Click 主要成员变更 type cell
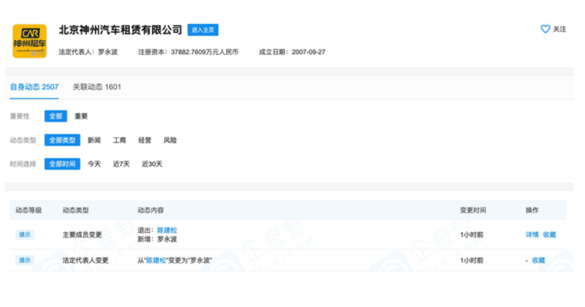Viewport: 585px width, 307px height. (x=82, y=235)
